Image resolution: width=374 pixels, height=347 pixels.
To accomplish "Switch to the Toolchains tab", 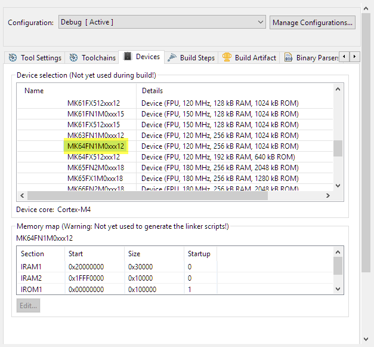I will pyautogui.click(x=98, y=58).
